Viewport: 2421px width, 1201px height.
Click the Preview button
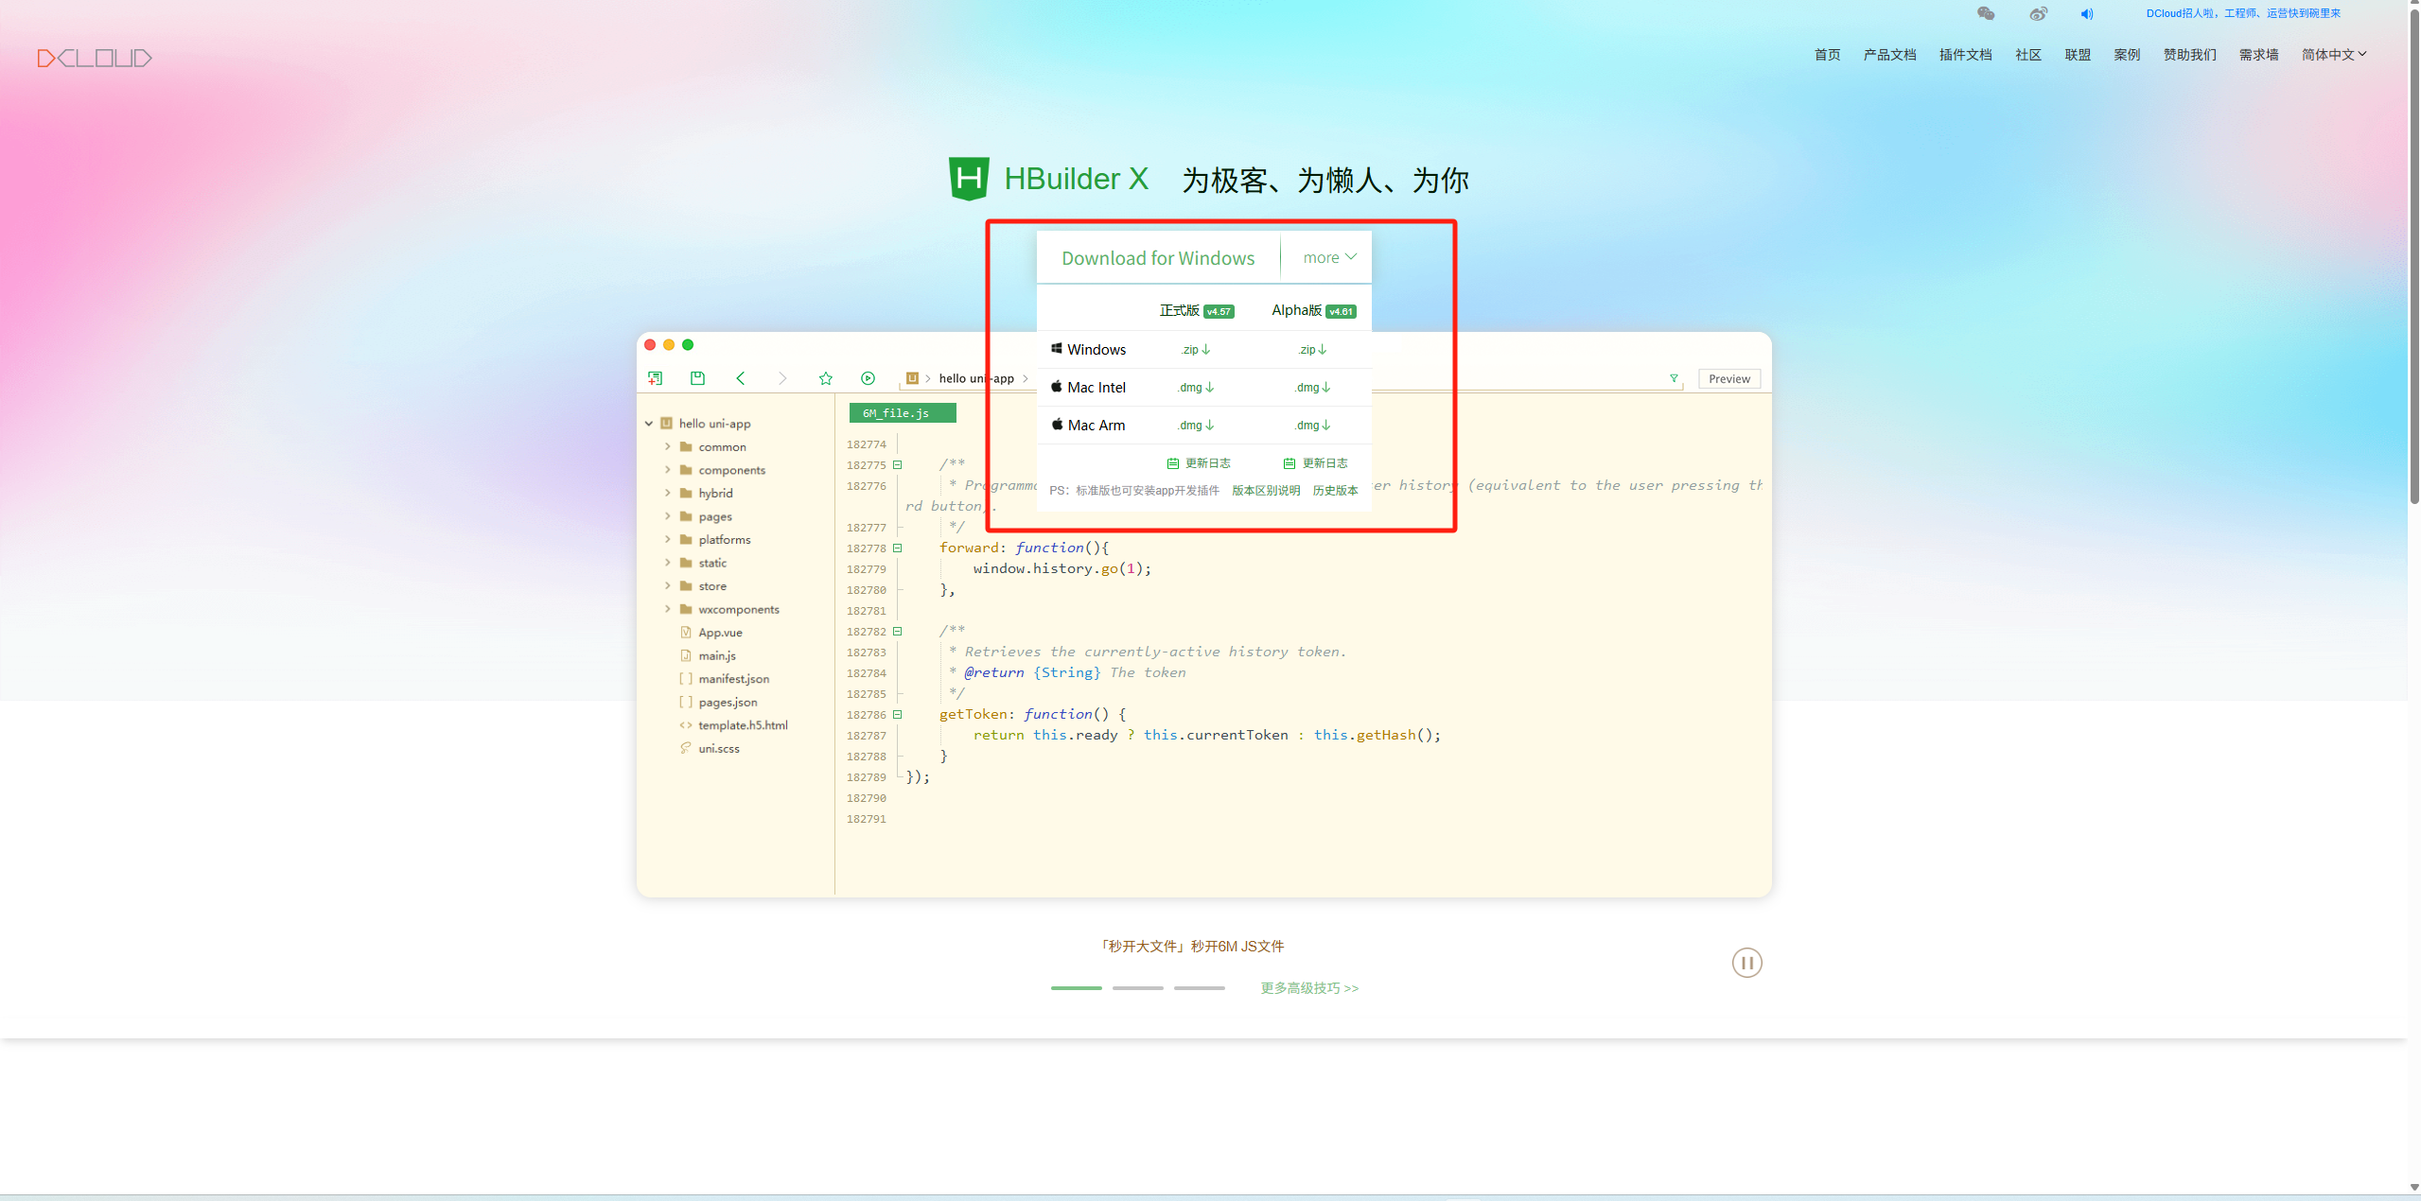[1728, 378]
